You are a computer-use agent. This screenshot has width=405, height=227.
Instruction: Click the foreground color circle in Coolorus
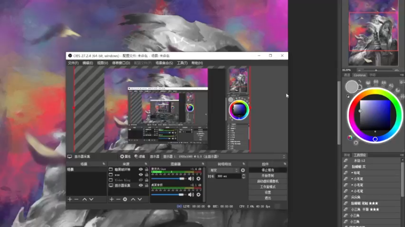tap(351, 86)
